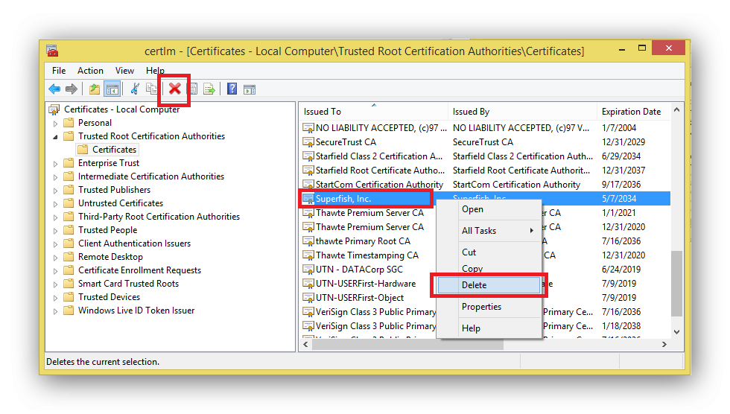
Task: Click the 12/31/2037 expiration date cell
Action: pos(623,171)
